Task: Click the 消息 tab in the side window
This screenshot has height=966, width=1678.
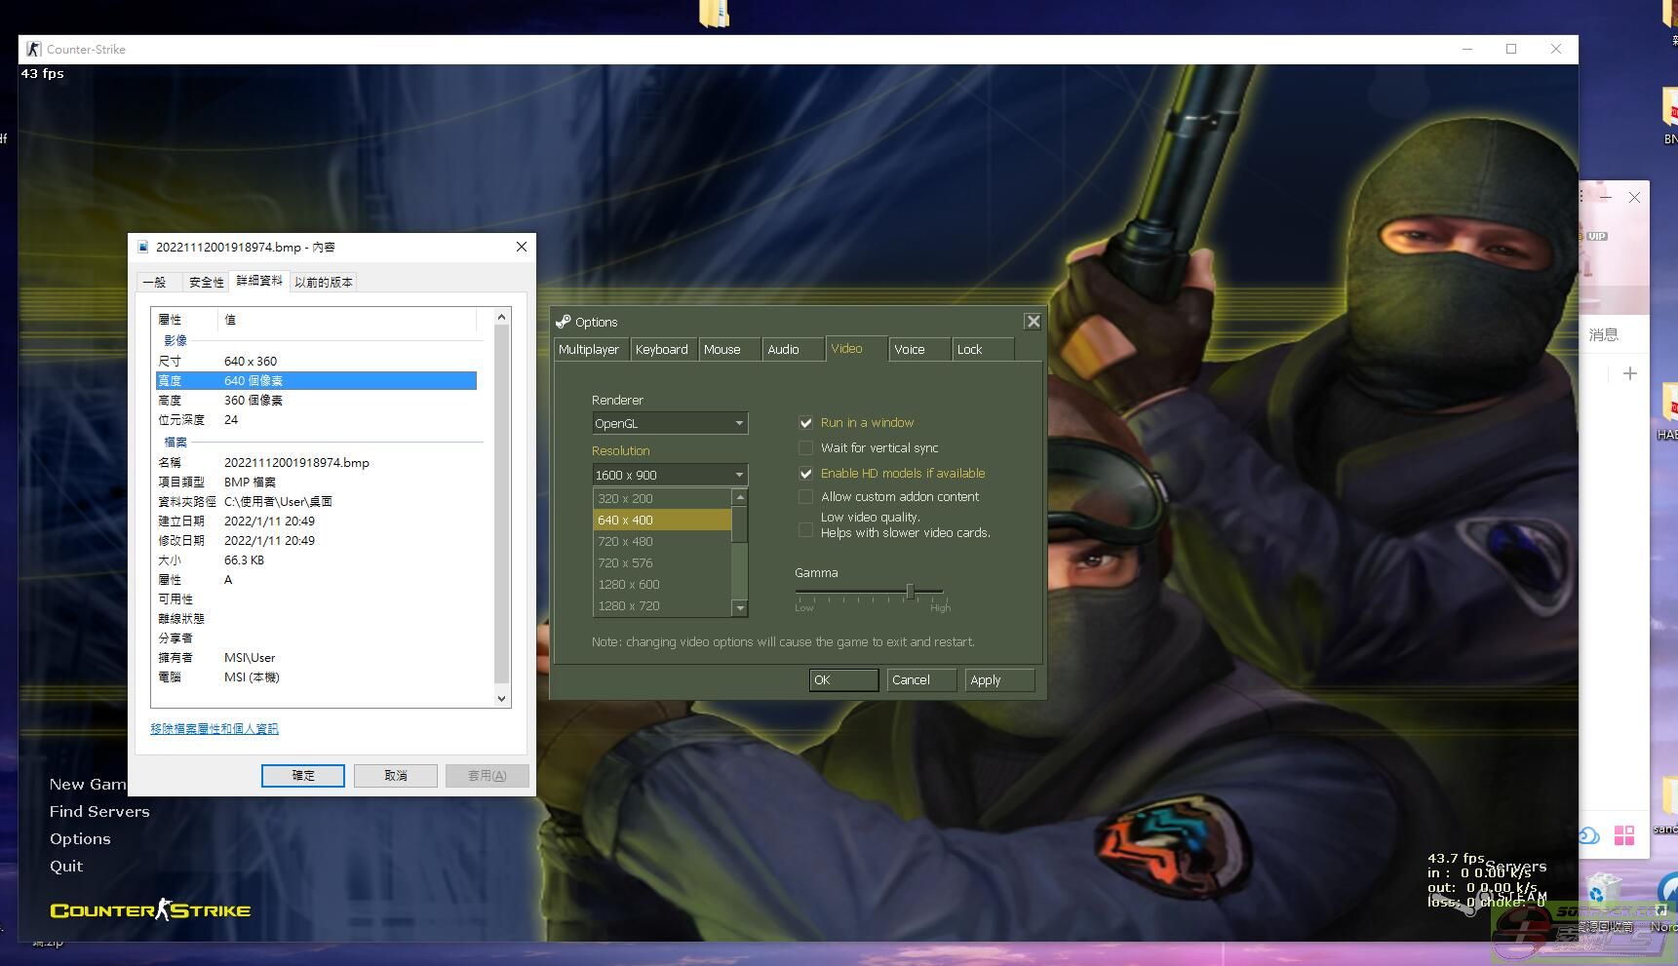Action: (x=1603, y=334)
